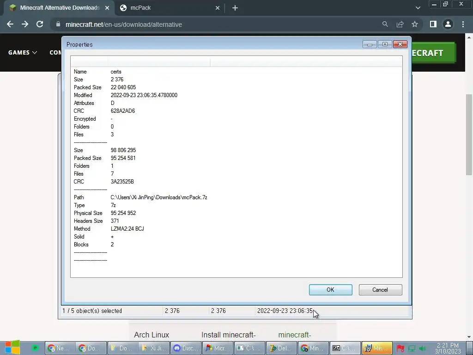
Task: Open Chrome three-dot menu
Action: [463, 24]
